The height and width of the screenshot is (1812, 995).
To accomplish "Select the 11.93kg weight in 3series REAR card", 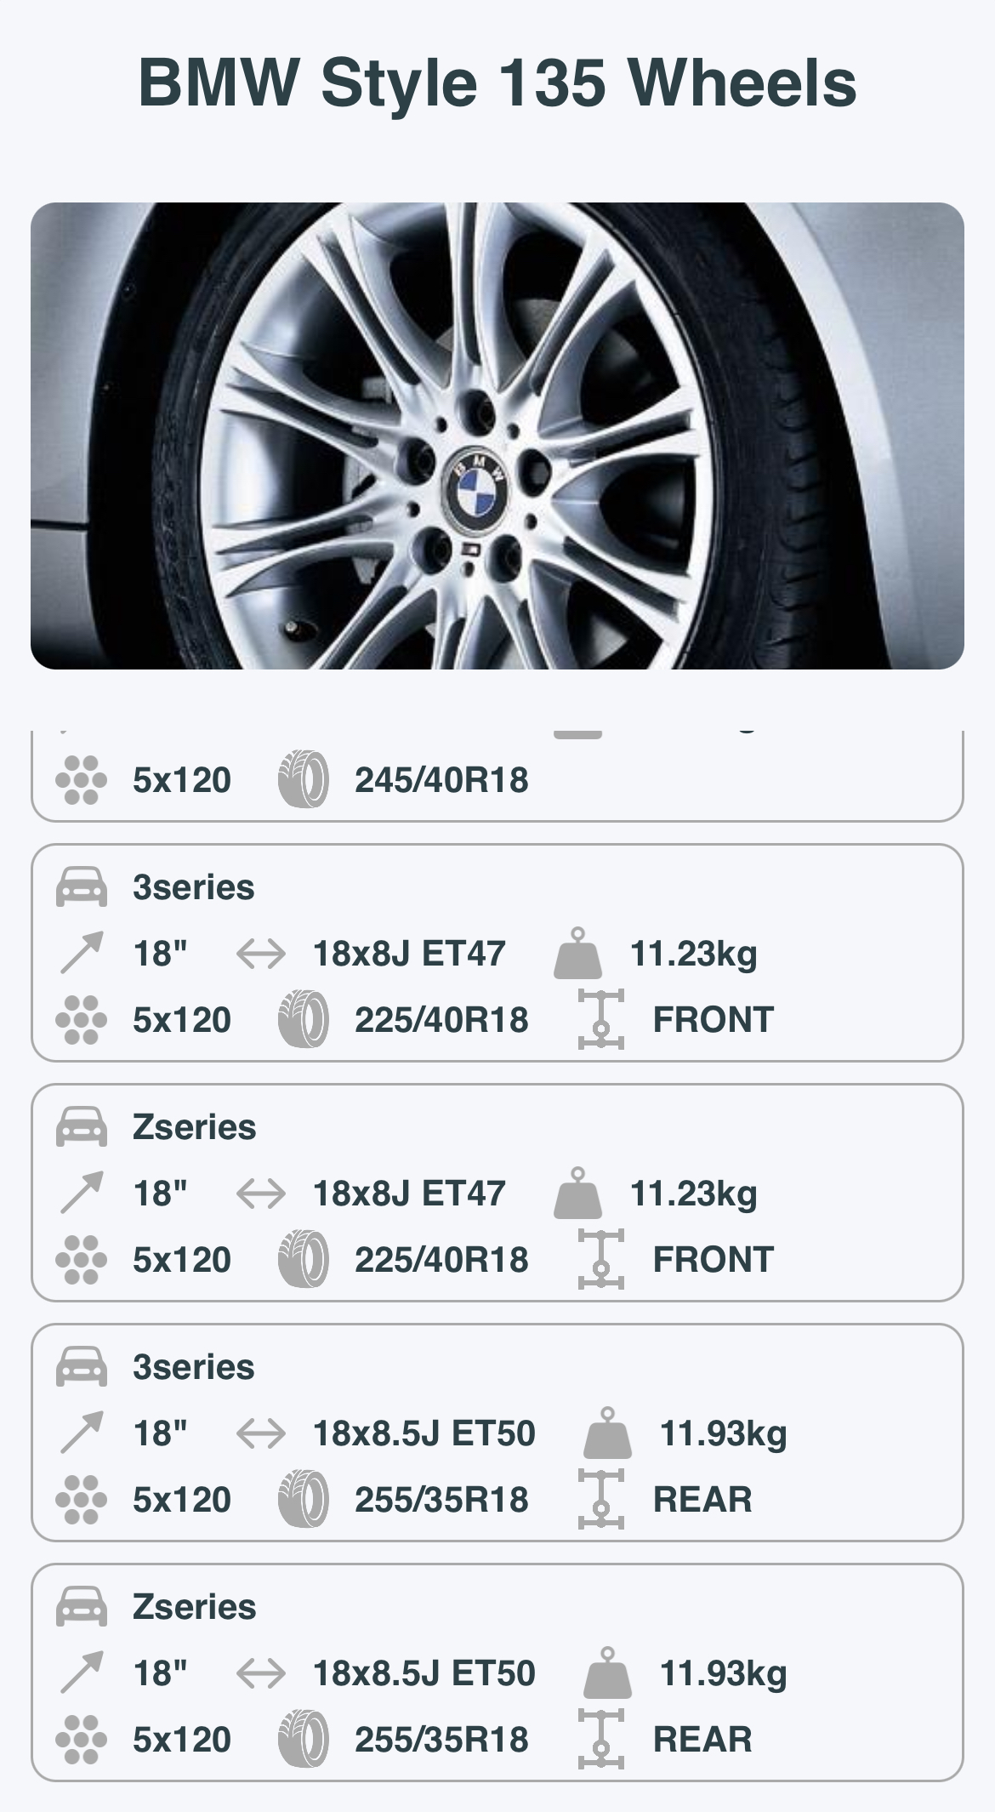I will [x=723, y=1433].
